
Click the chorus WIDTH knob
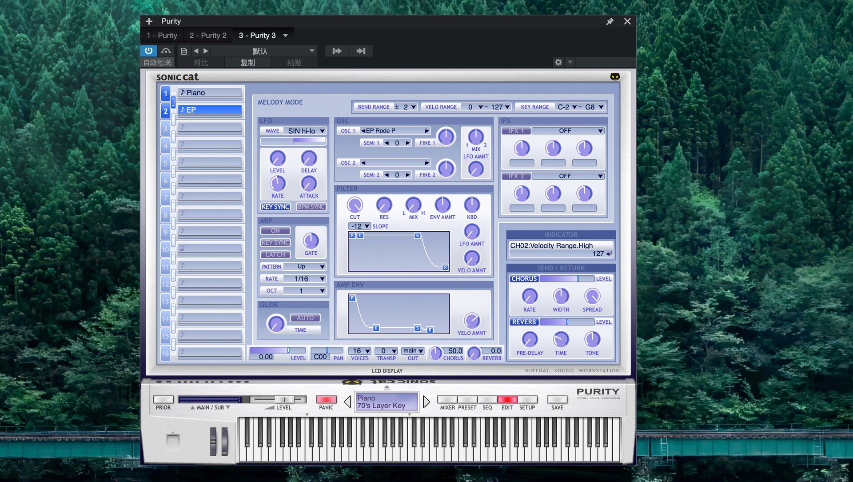561,296
